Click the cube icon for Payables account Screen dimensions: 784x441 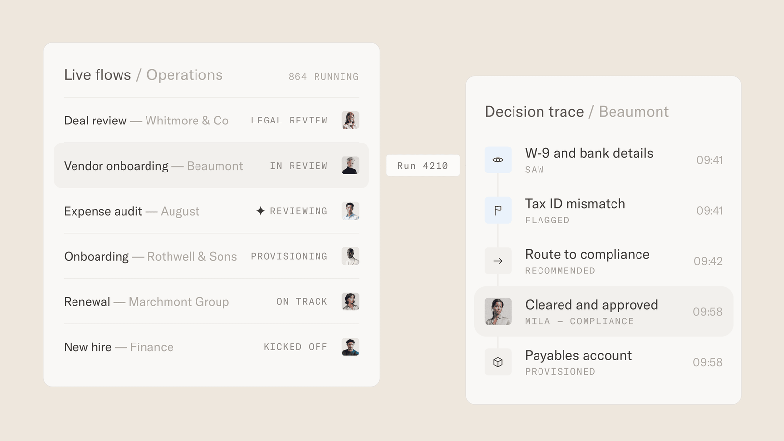pos(498,362)
